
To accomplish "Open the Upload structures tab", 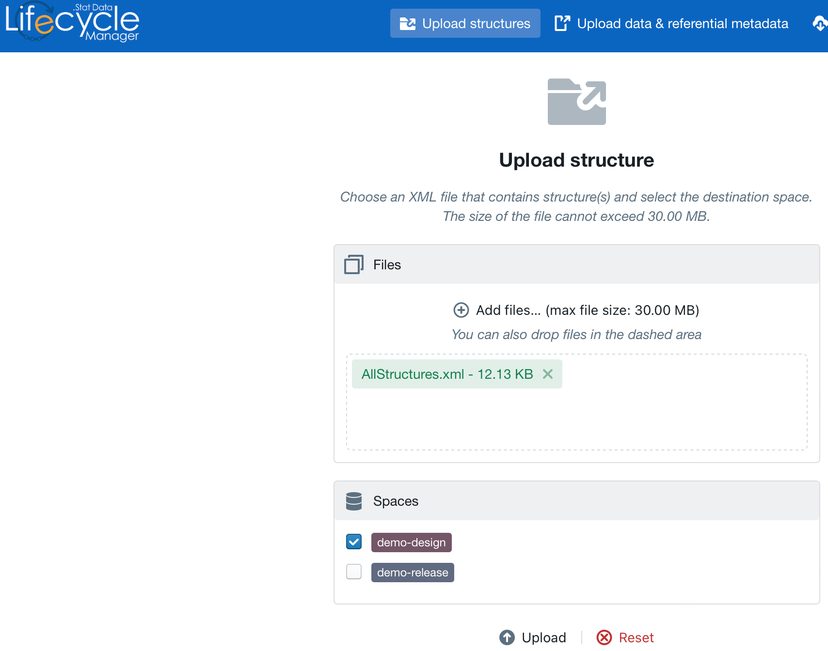I will click(x=465, y=23).
